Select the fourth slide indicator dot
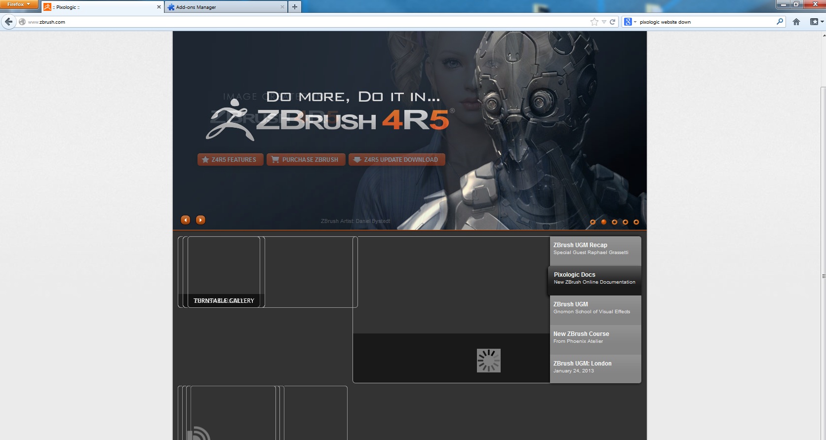This screenshot has height=440, width=826. 626,222
